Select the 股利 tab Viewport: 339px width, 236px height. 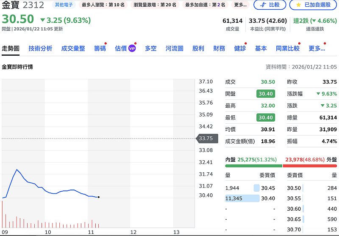click(198, 49)
